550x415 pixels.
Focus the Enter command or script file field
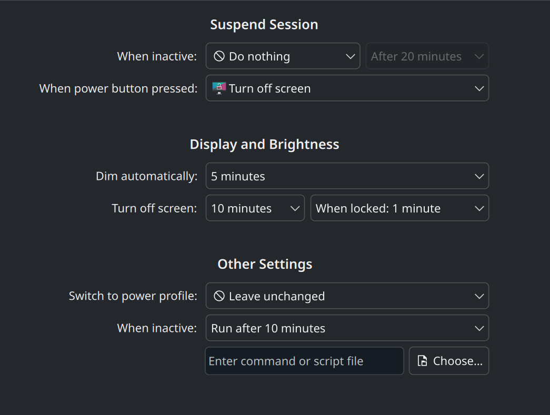click(304, 361)
